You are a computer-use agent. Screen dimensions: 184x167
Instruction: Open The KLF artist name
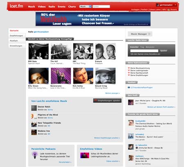coord(54,61)
